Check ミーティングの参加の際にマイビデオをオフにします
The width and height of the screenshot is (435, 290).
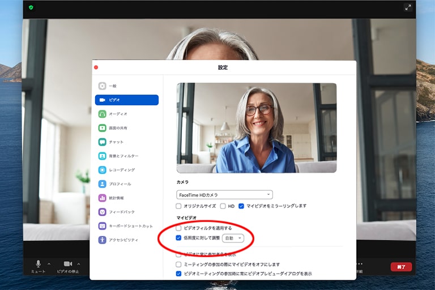pos(178,264)
